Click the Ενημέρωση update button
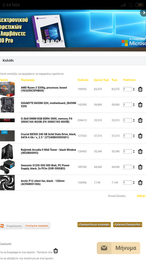This screenshot has height=260, width=146. [x=12, y=226]
